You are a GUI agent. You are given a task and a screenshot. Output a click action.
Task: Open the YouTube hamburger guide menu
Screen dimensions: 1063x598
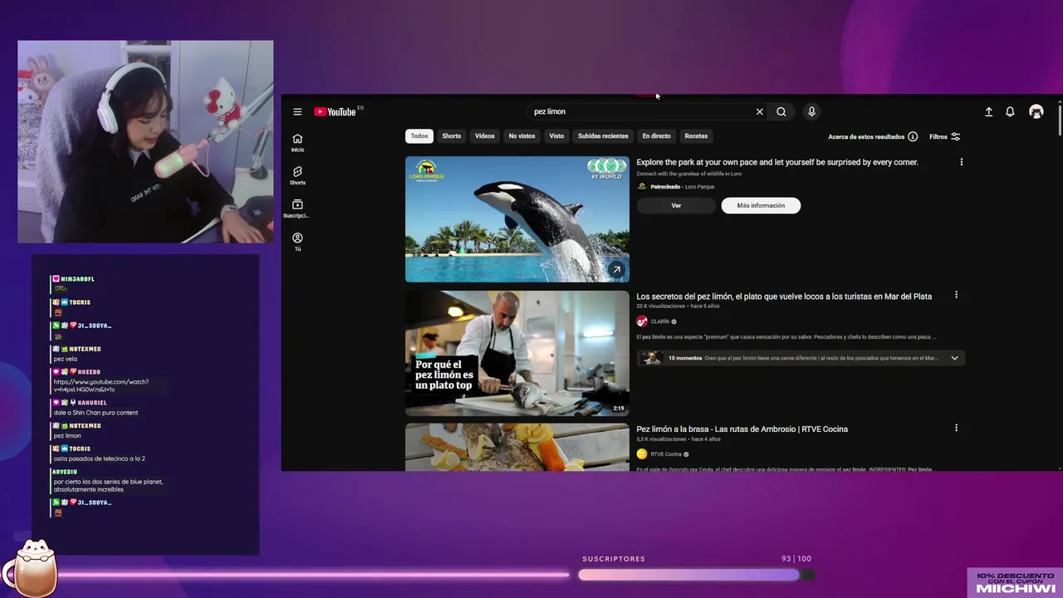[297, 111]
